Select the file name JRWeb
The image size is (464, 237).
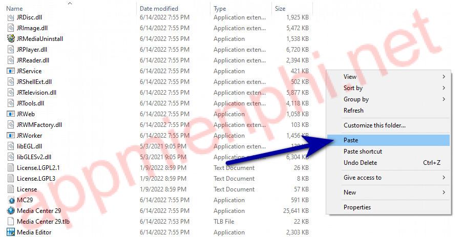(x=26, y=114)
